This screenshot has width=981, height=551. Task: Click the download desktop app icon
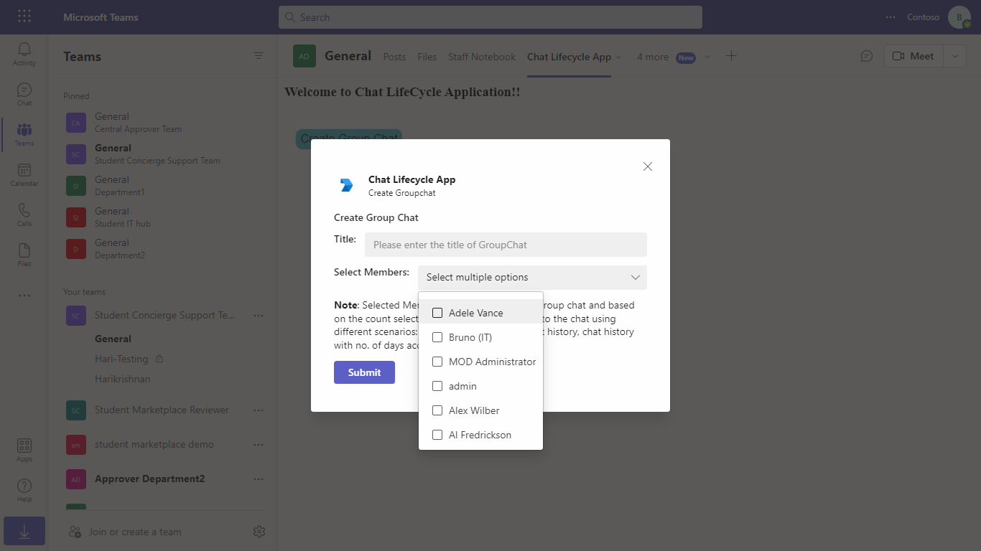24,532
